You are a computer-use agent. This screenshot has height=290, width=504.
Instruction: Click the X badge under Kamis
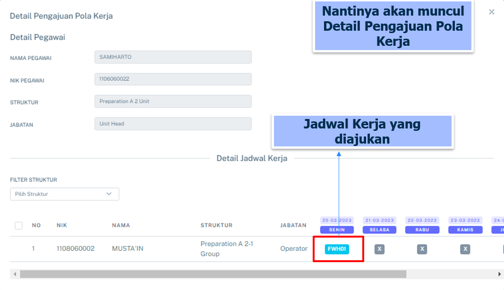pos(465,249)
